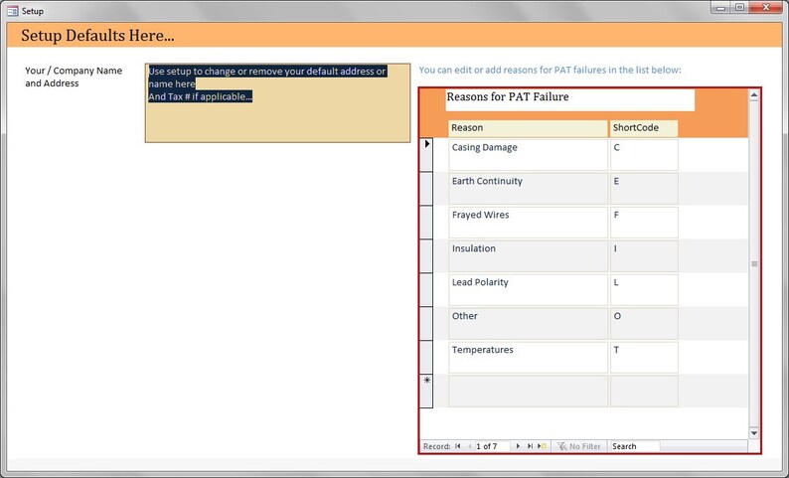Image resolution: width=789 pixels, height=478 pixels.
Task: Create new blank record in navigation bar
Action: 542,446
